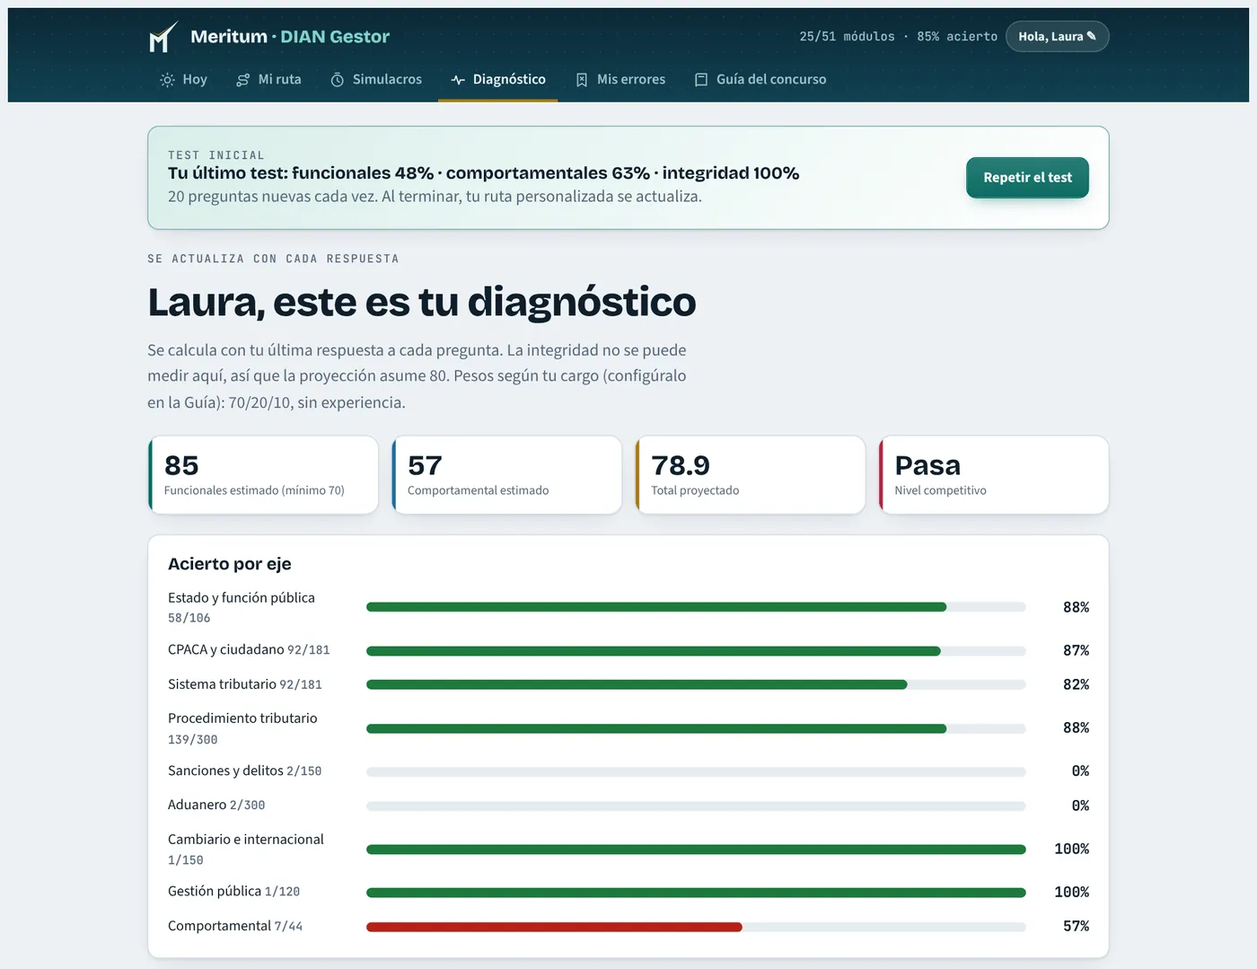This screenshot has width=1257, height=969.
Task: Click the "Gestión pública 1/120" label
Action: click(x=234, y=892)
